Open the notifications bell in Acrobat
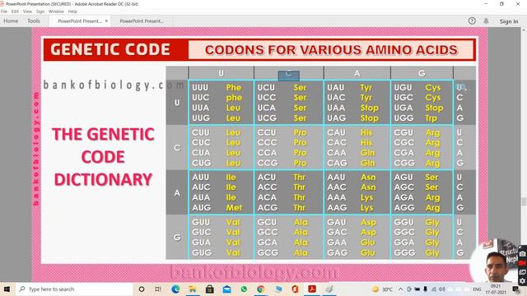Screen dimensions: 527x296 486,21
